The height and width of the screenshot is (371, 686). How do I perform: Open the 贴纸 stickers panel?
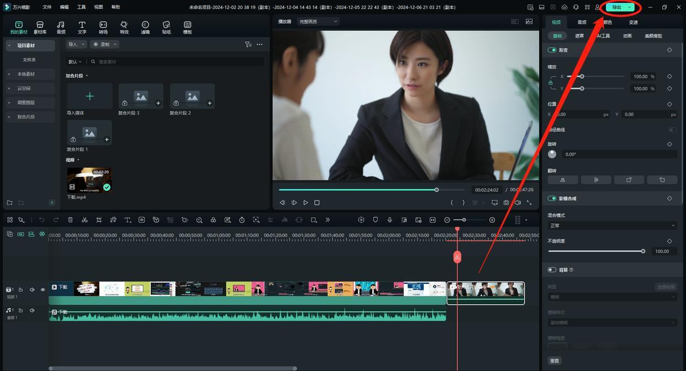point(166,28)
